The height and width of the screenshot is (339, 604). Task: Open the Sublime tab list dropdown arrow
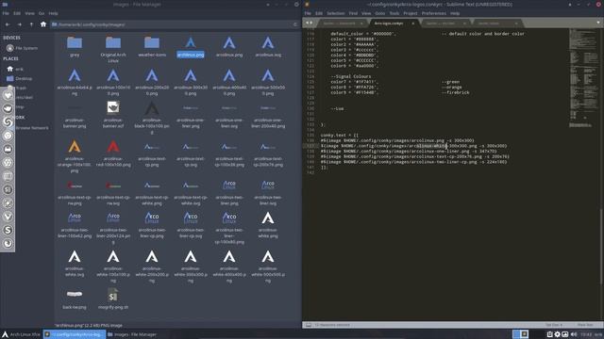click(598, 23)
